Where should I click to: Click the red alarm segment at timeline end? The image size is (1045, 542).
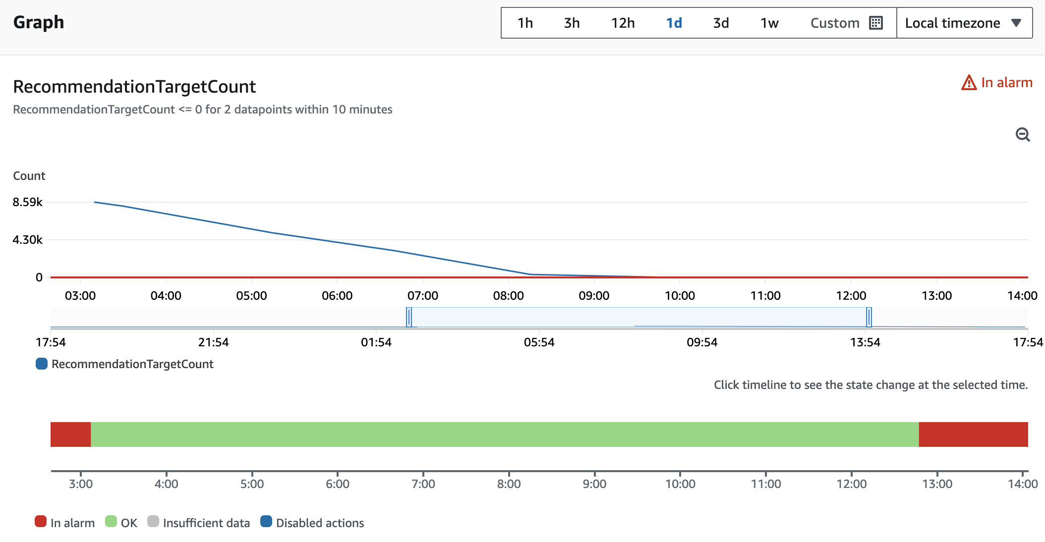pos(973,434)
